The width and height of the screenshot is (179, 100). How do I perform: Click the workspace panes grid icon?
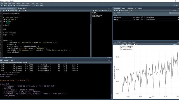(37, 6)
